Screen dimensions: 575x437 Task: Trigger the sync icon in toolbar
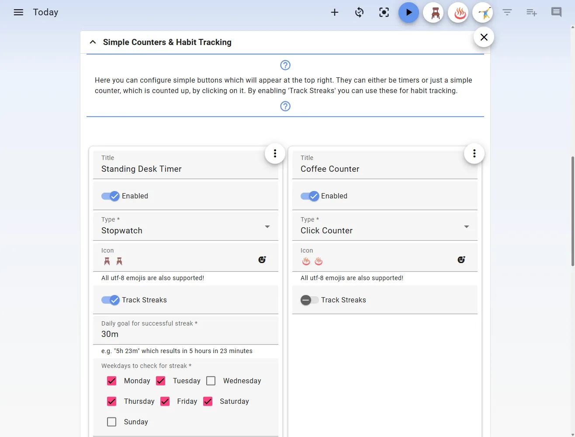click(359, 12)
